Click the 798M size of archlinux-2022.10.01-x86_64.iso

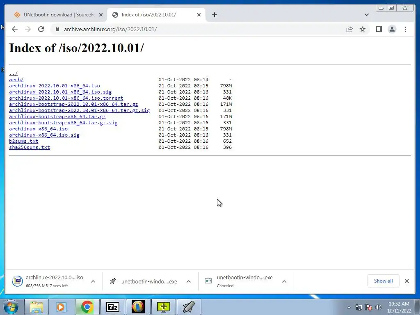click(x=226, y=86)
